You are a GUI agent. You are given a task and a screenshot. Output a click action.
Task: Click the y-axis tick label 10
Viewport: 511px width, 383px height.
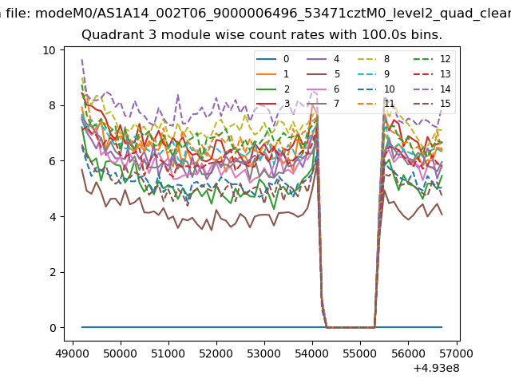(x=50, y=50)
